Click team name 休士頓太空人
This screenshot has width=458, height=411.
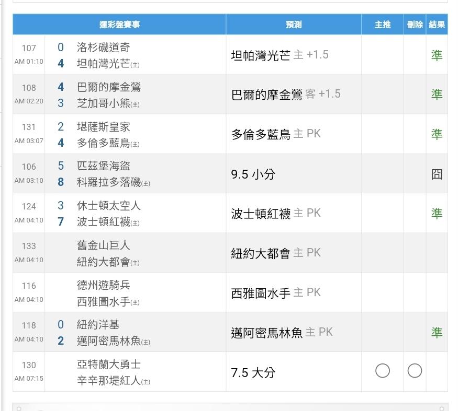pos(109,206)
